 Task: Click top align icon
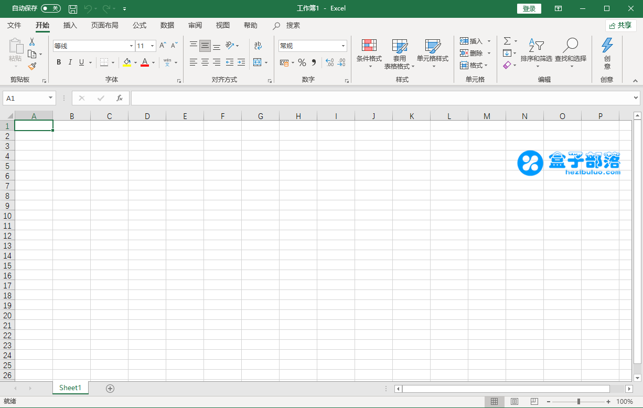point(194,46)
